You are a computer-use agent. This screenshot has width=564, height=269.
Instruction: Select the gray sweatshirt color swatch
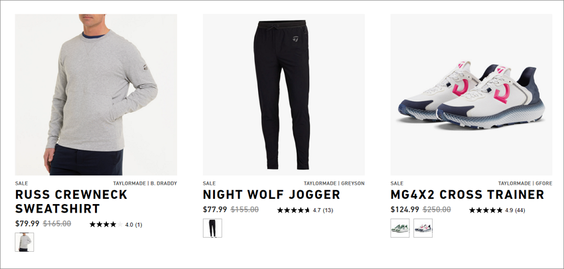point(25,242)
